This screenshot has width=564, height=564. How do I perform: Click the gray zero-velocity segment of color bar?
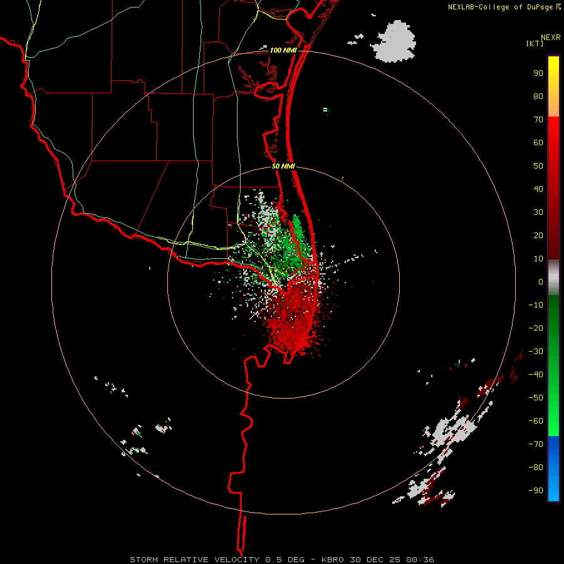click(x=553, y=278)
